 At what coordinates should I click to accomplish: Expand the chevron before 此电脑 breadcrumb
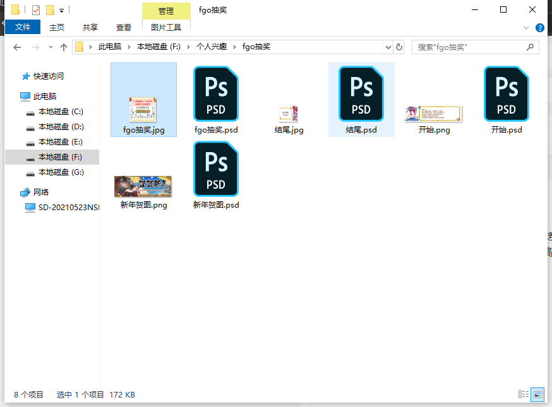(x=90, y=47)
